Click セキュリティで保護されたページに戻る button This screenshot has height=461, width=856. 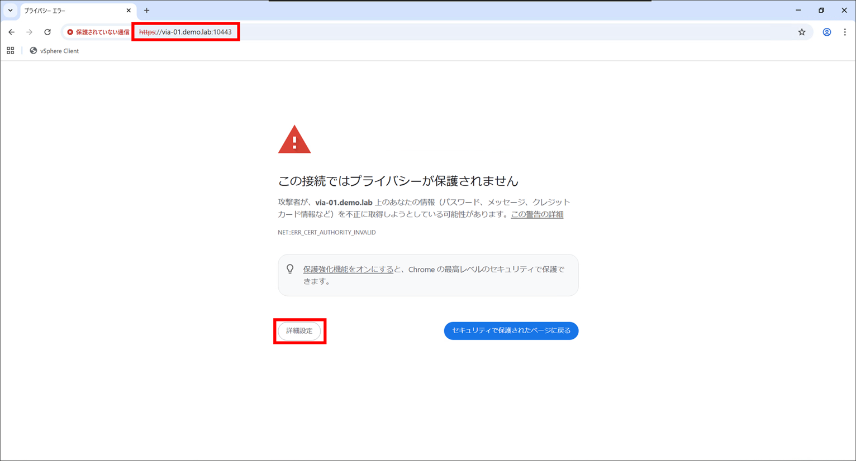tap(511, 330)
